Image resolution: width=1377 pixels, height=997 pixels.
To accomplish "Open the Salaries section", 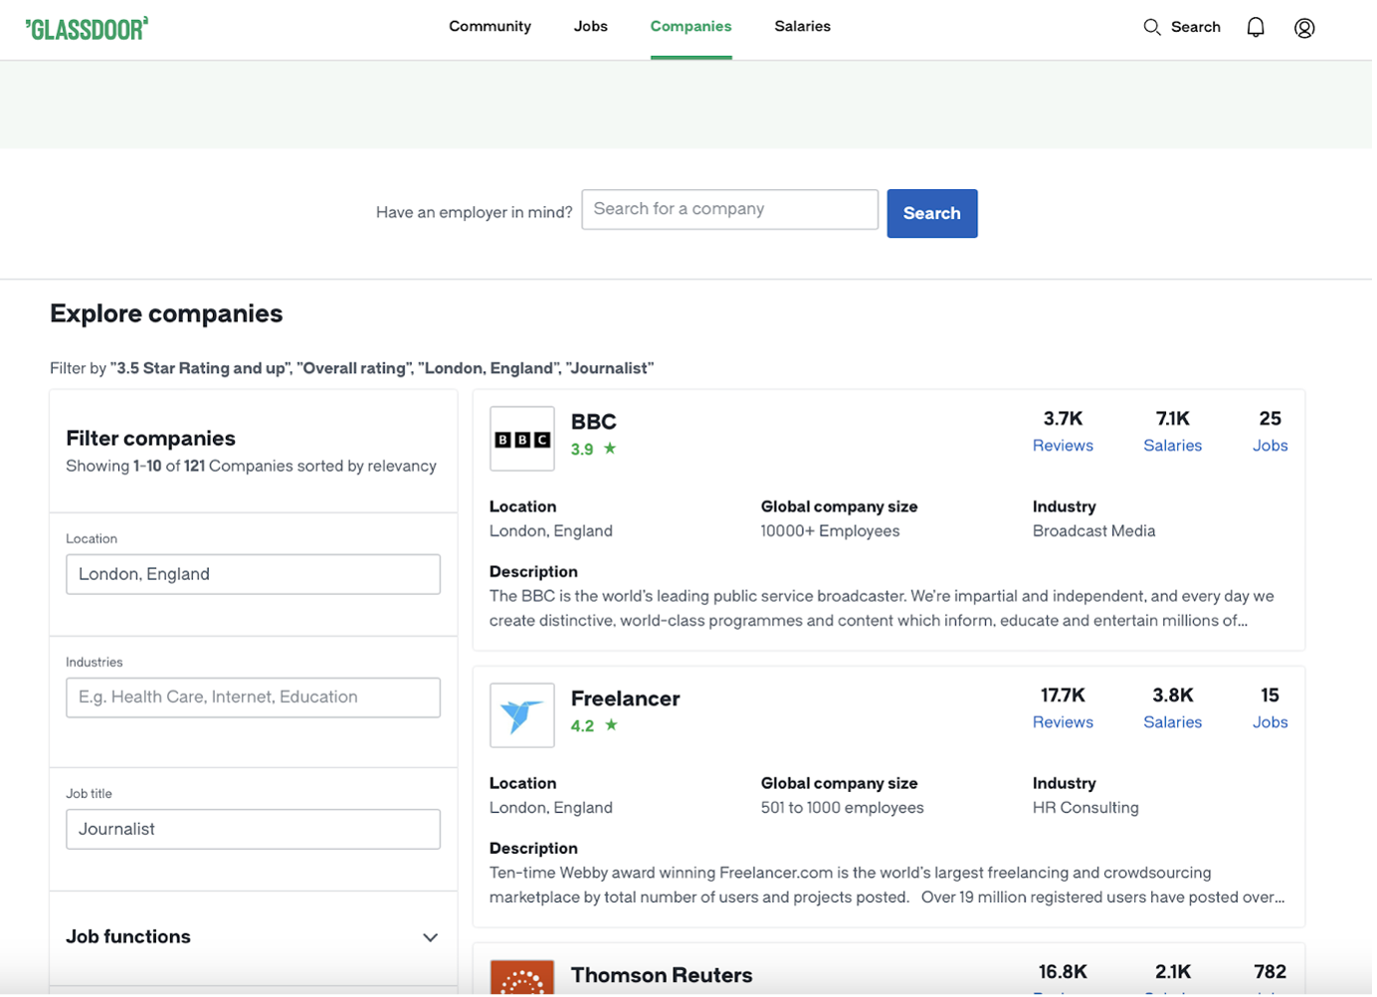I will [x=805, y=27].
